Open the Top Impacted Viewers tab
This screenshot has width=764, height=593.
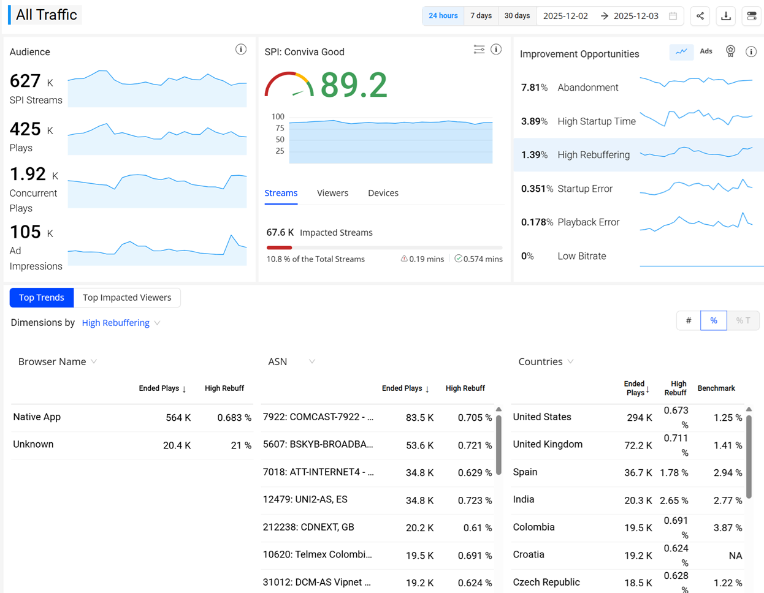tap(127, 298)
